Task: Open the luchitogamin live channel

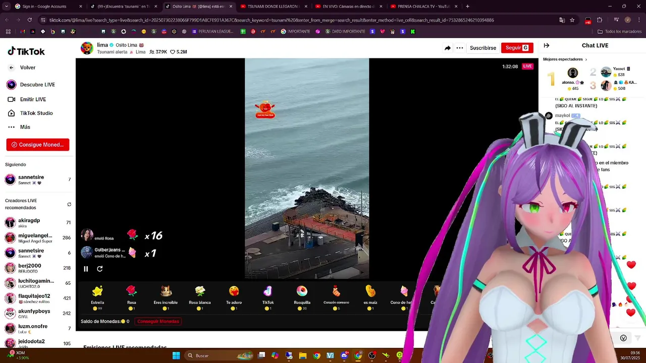Action: click(x=38, y=283)
